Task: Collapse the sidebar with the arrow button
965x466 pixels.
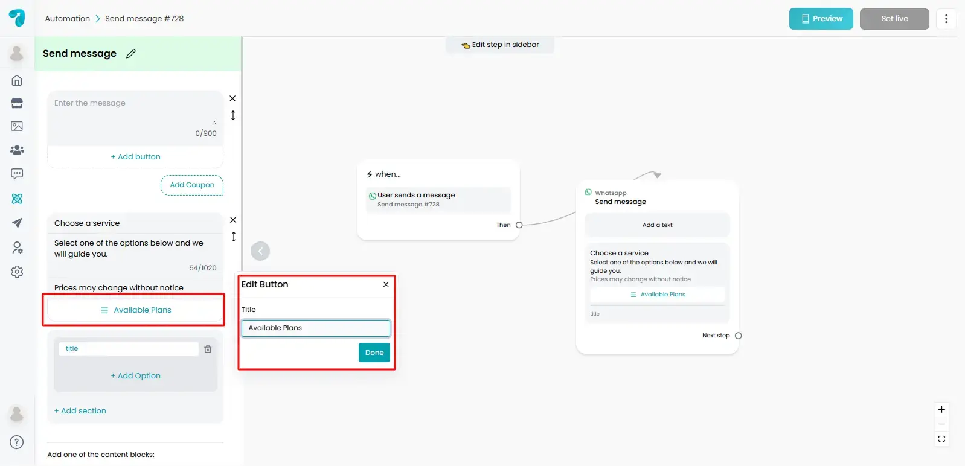Action: 260,251
